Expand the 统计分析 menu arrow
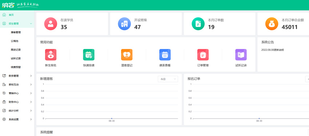 tap(31, 111)
